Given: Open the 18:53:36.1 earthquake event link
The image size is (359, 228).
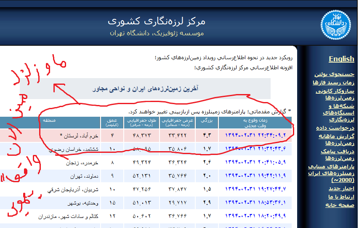Looking at the screenshot, I should [255, 203].
